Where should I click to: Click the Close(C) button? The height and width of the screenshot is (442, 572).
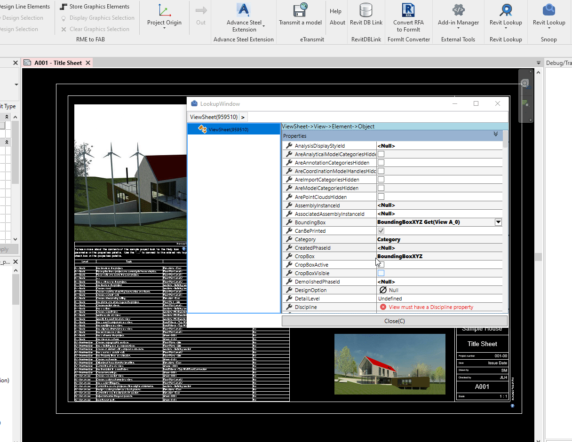(394, 321)
